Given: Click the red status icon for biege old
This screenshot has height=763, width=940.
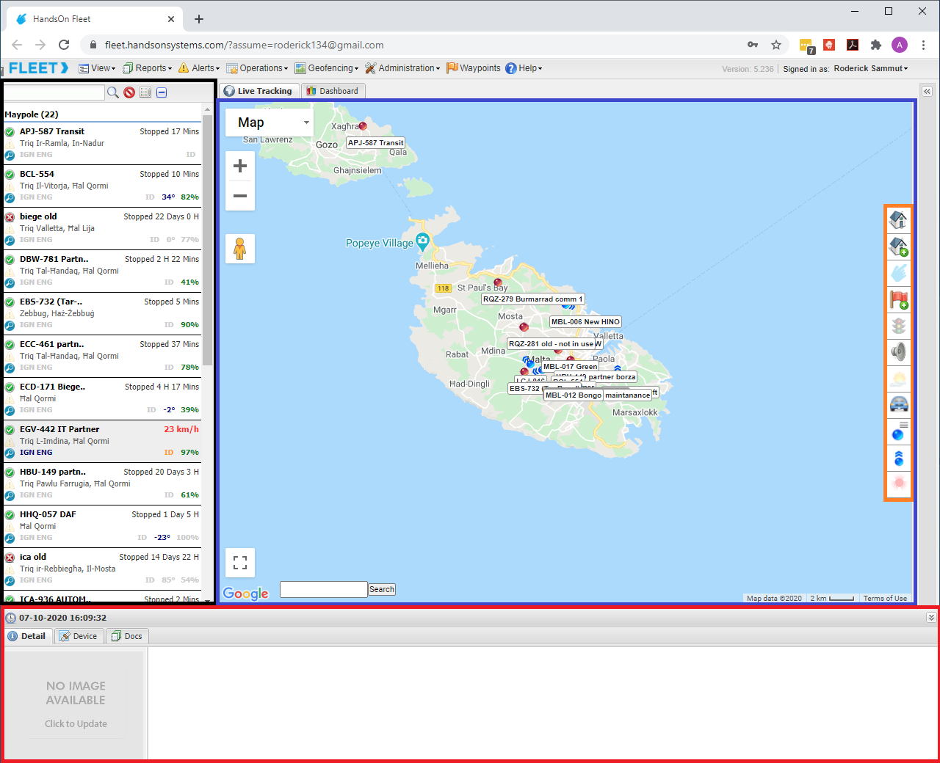Looking at the screenshot, I should (10, 217).
